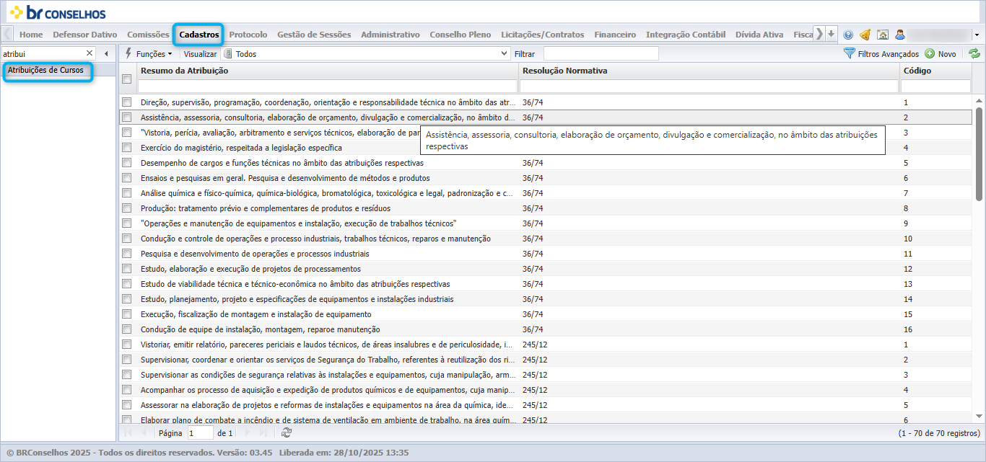
Task: Open the hidden tabs overflow down arrow
Action: click(832, 34)
